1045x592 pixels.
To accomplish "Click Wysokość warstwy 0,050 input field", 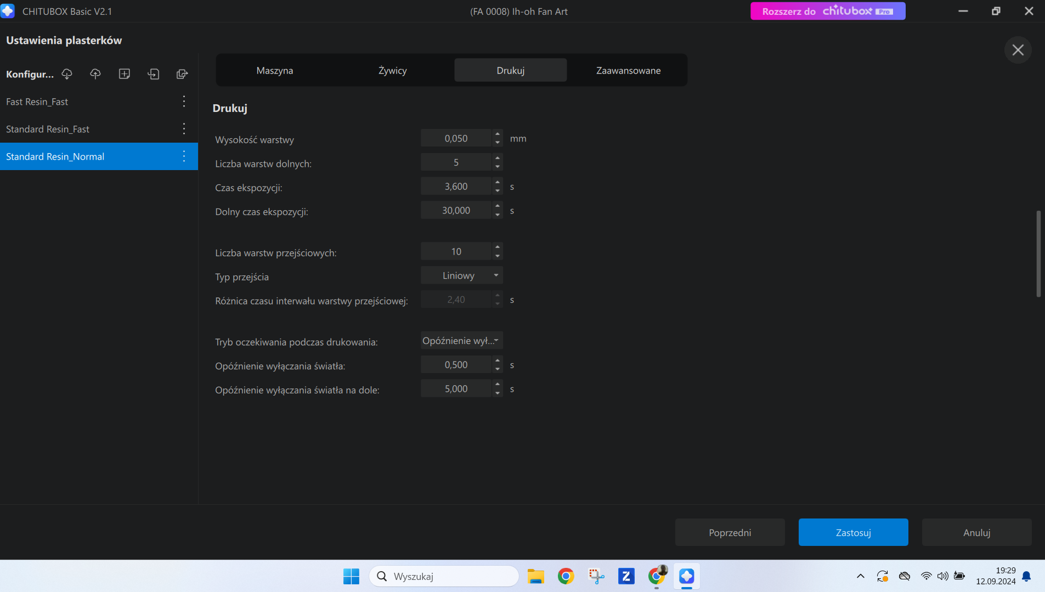I will [x=456, y=138].
